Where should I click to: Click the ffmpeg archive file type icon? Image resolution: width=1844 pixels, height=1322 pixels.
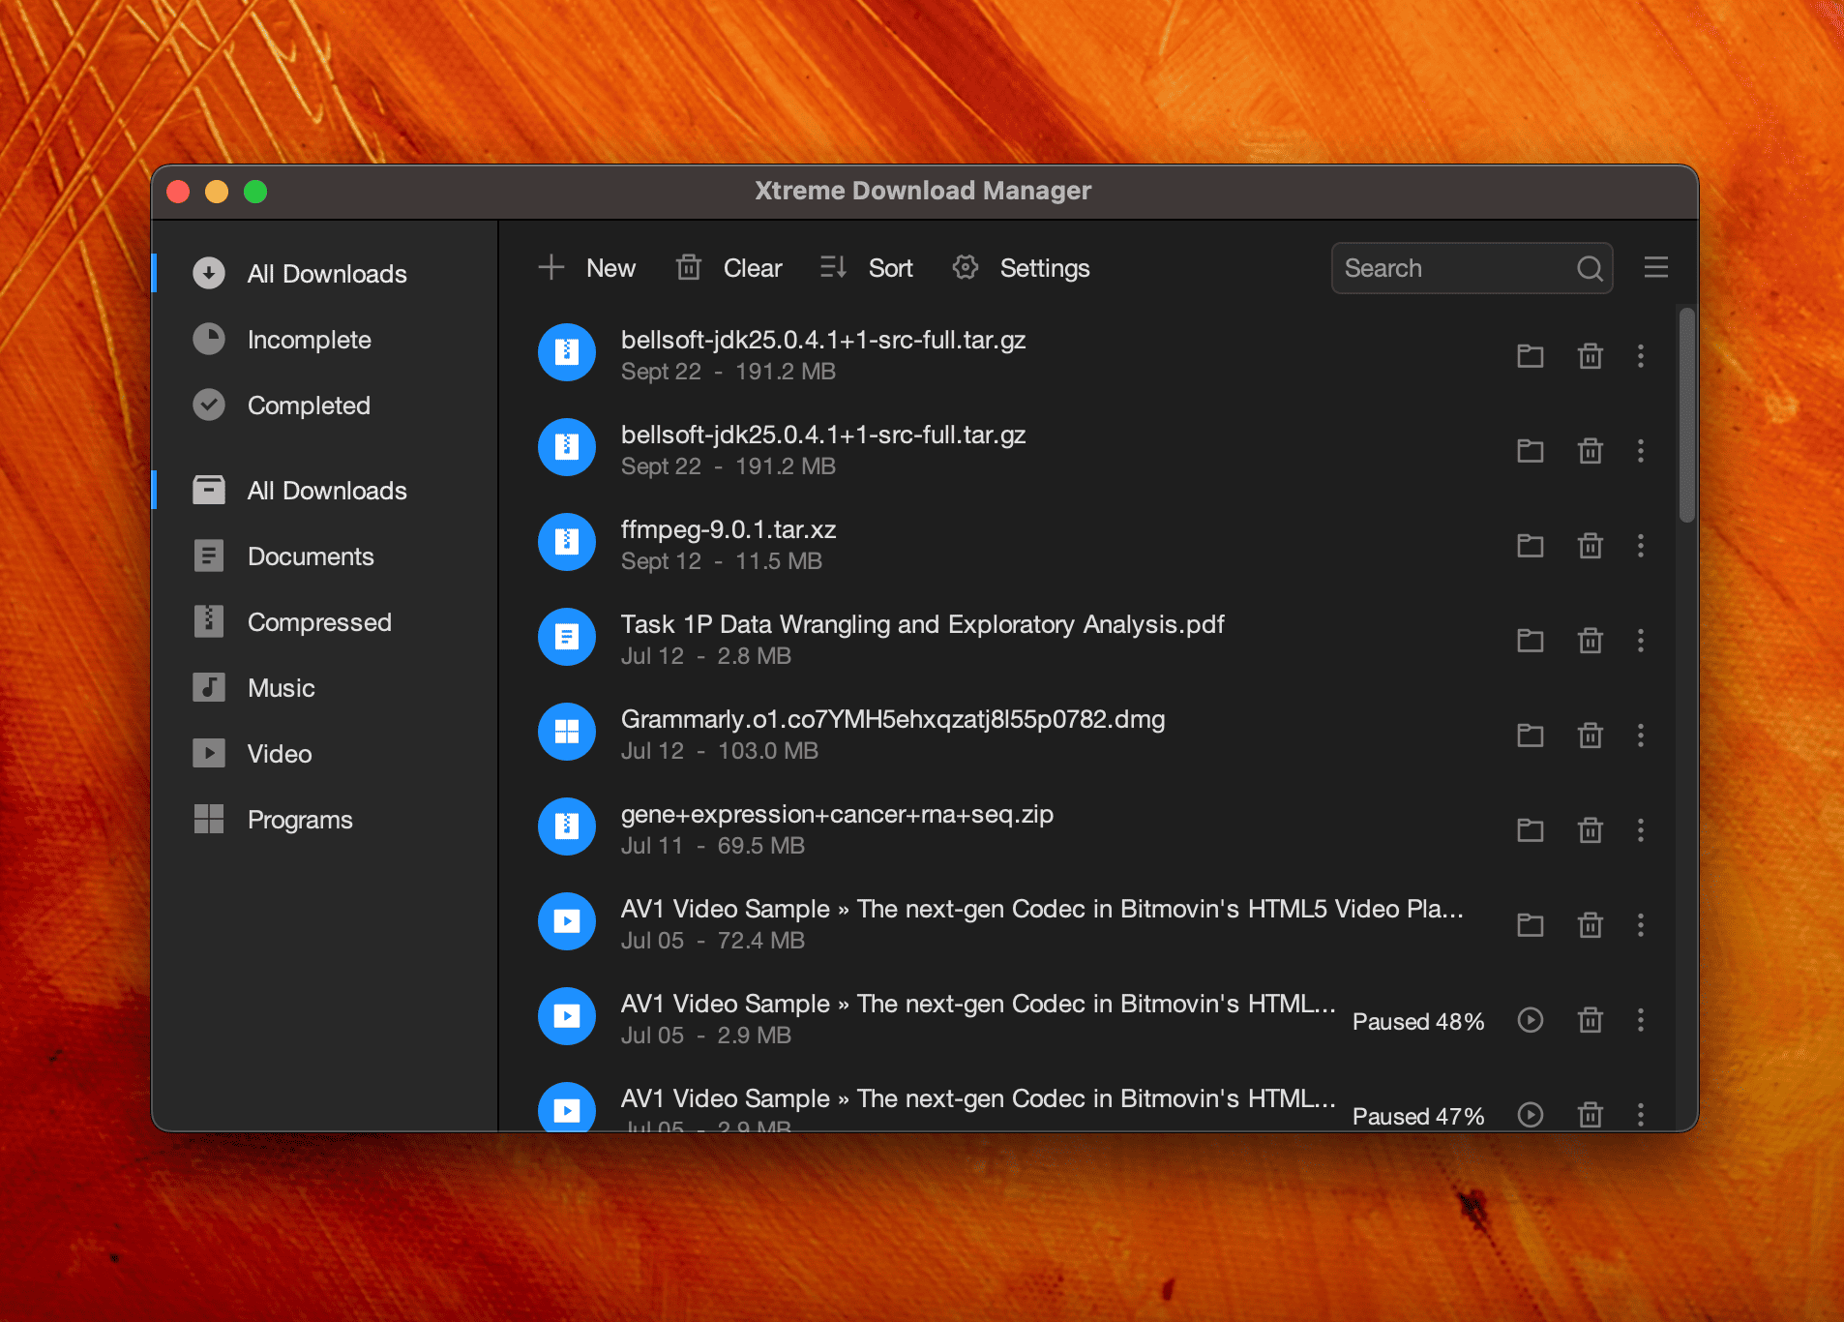(567, 542)
